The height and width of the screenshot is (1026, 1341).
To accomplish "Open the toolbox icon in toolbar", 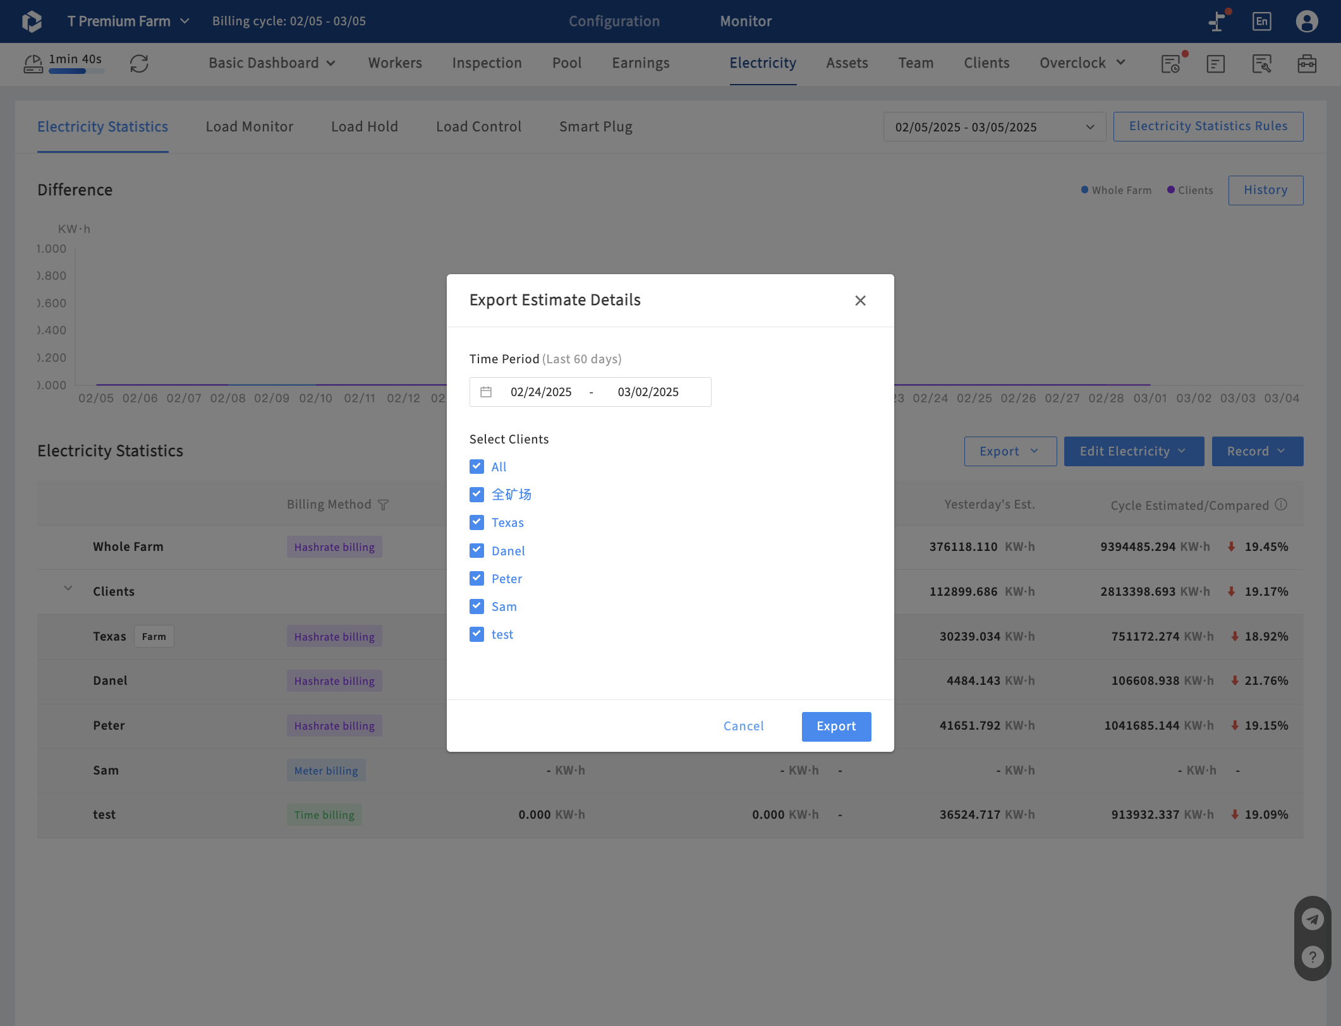I will click(x=1307, y=64).
